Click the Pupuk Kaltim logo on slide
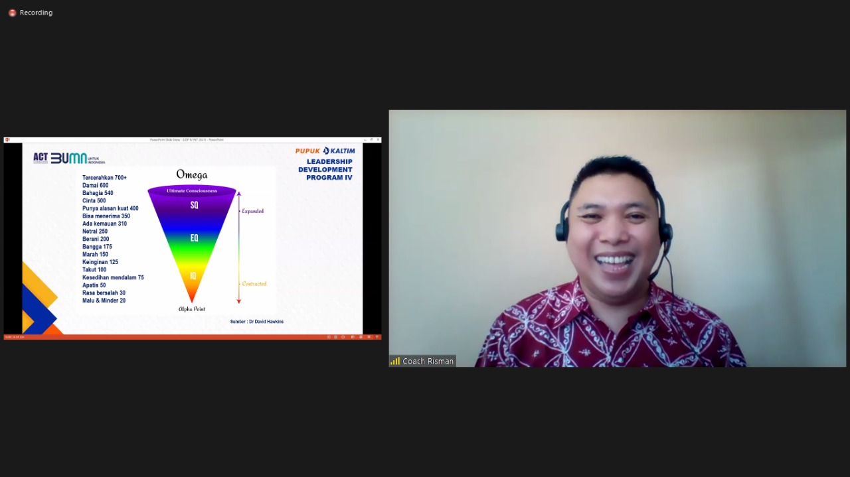This screenshot has height=477, width=850. (x=325, y=151)
